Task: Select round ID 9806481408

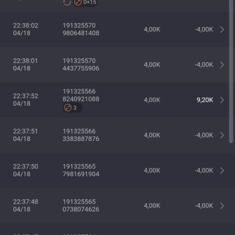Action: tap(81, 33)
